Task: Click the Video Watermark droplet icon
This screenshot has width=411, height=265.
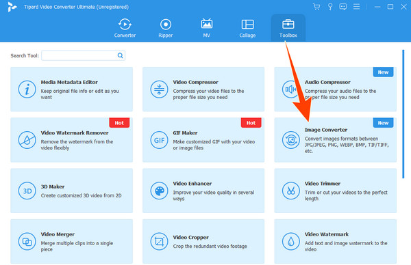Action: (291, 242)
